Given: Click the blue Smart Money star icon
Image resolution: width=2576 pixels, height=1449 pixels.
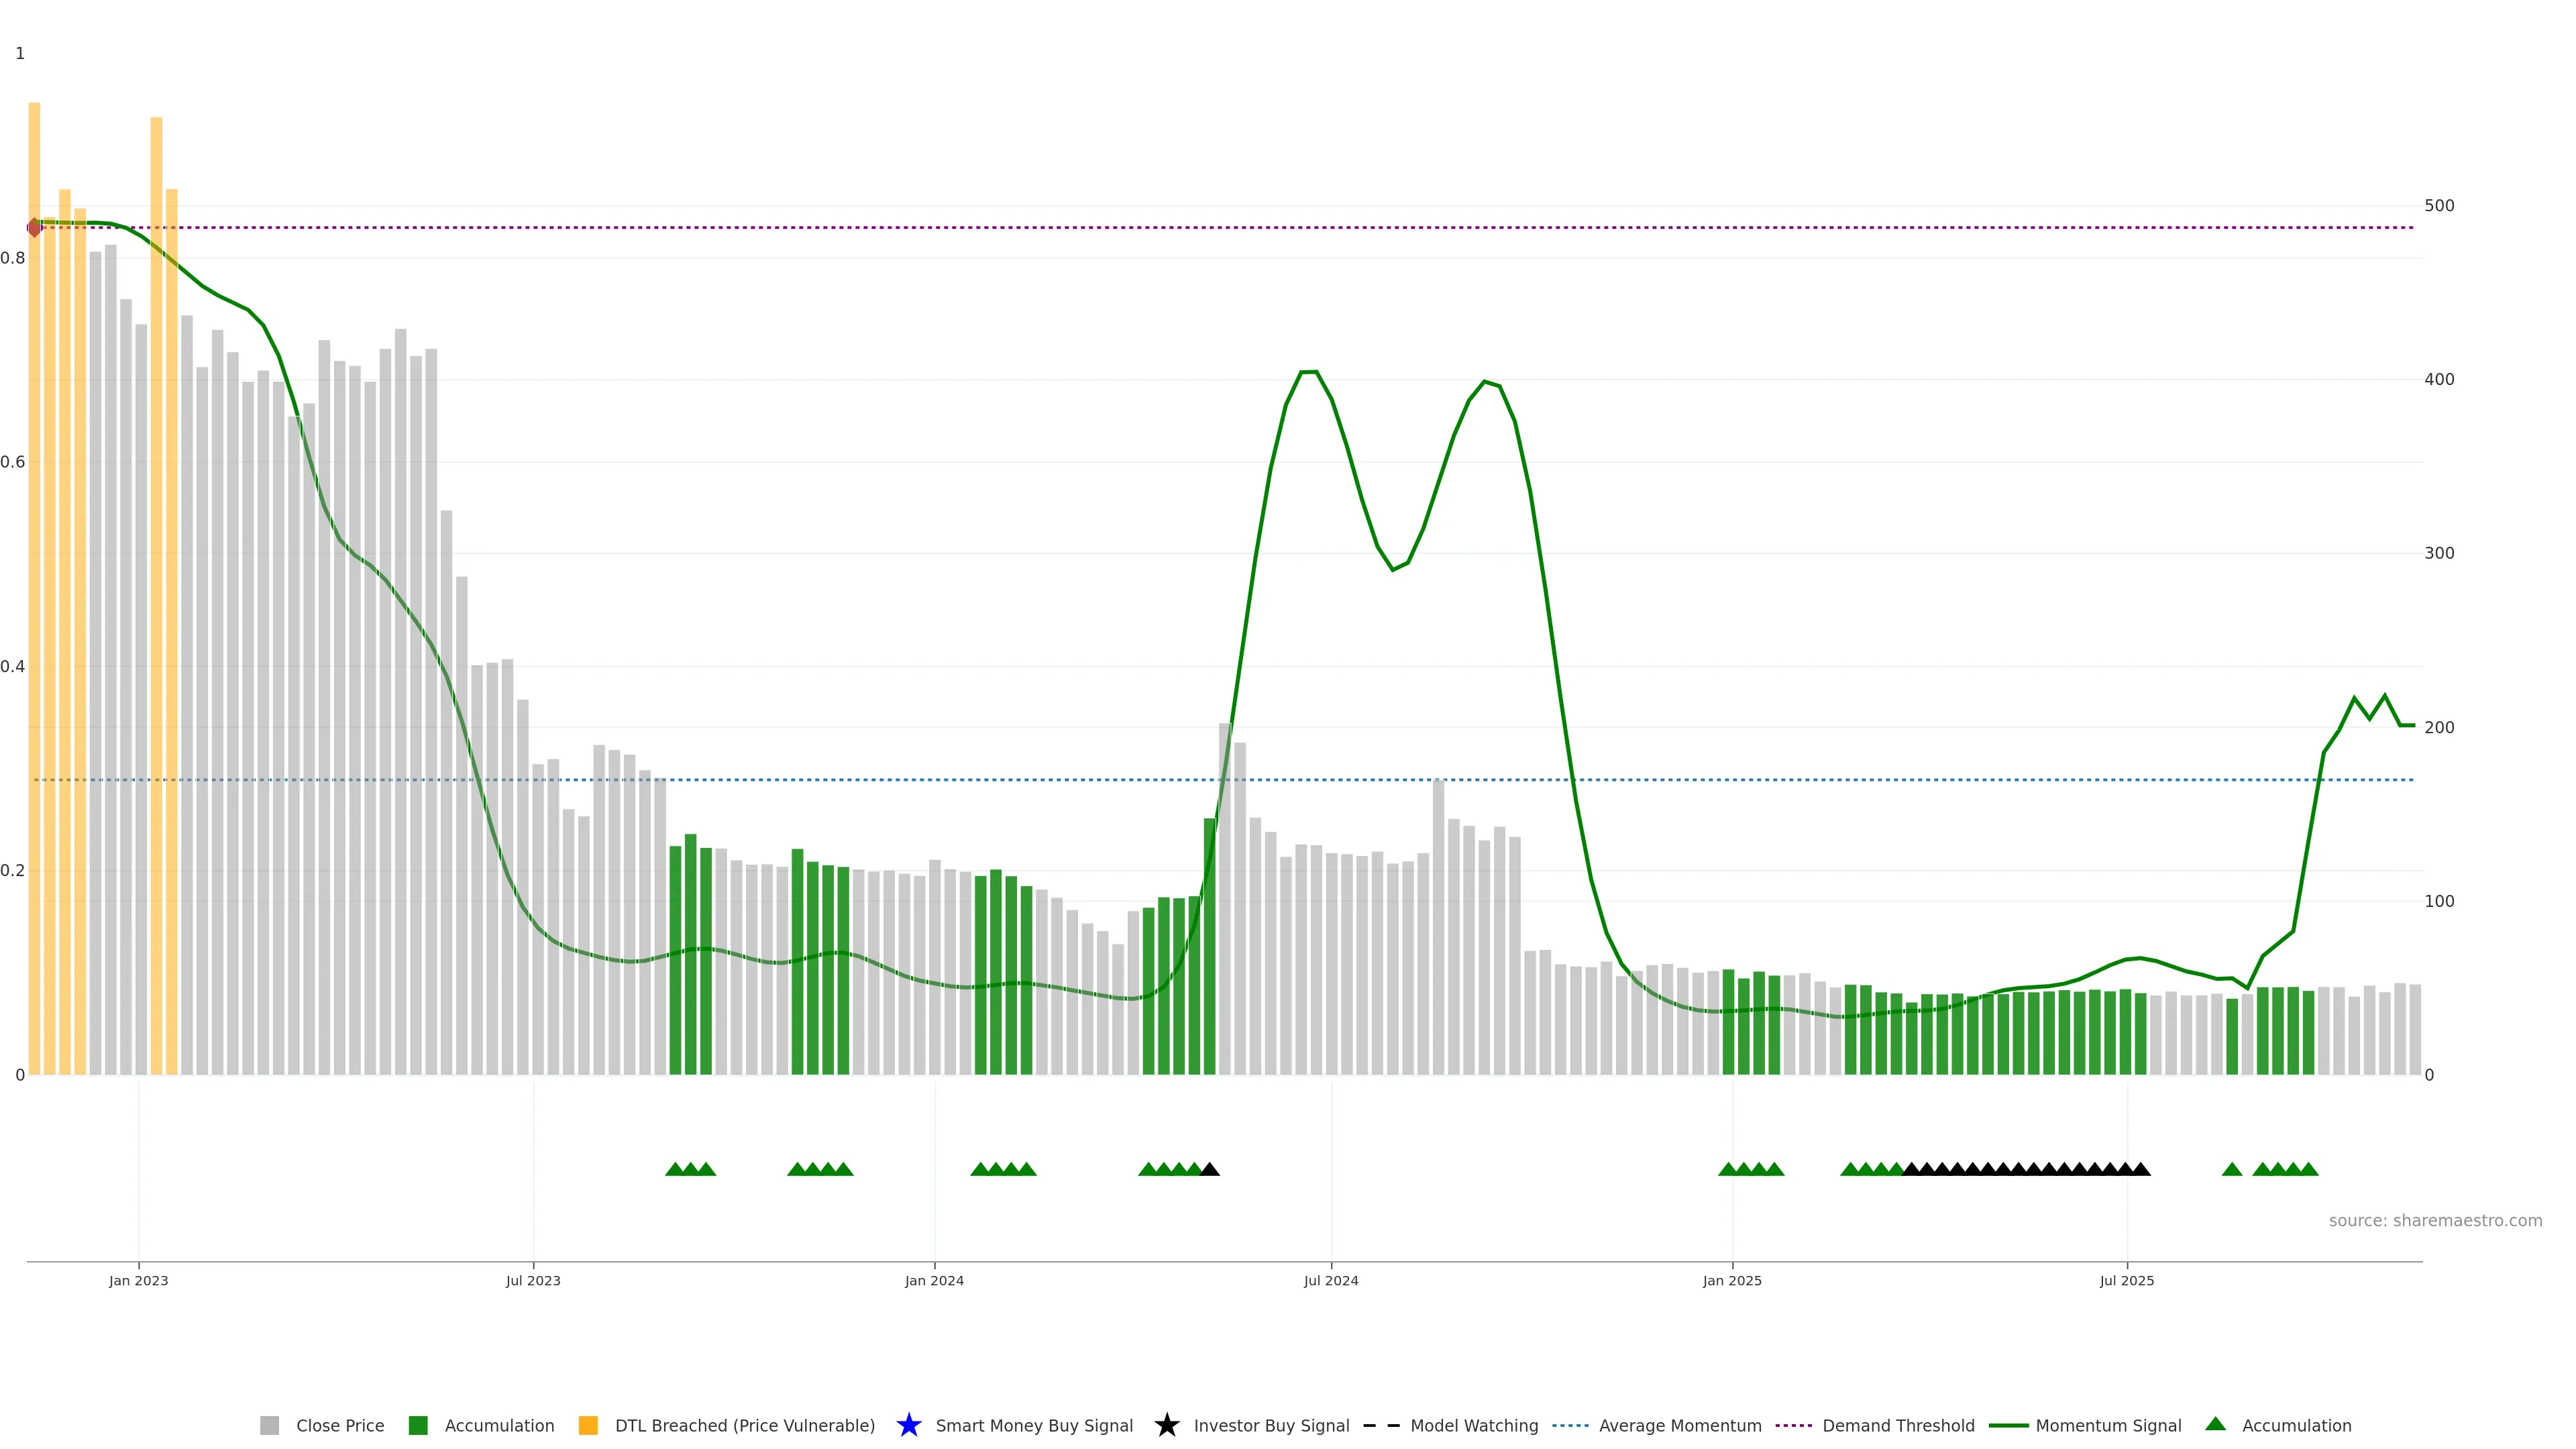Looking at the screenshot, I should pos(908,1425).
